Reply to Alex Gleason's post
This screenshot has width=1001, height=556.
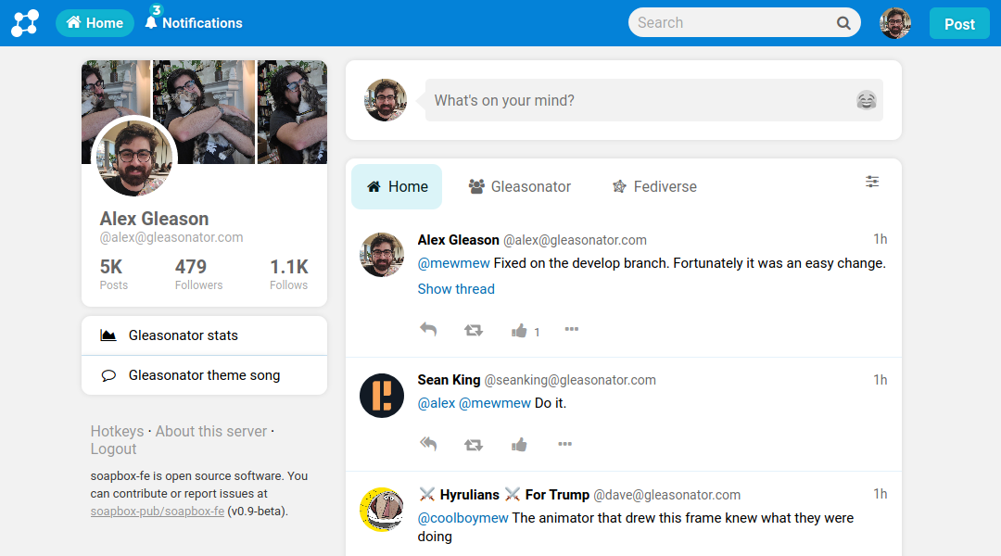click(x=428, y=329)
